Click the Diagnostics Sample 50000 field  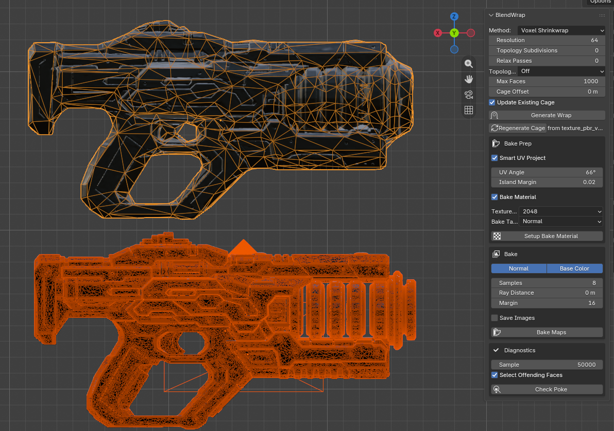click(x=547, y=365)
